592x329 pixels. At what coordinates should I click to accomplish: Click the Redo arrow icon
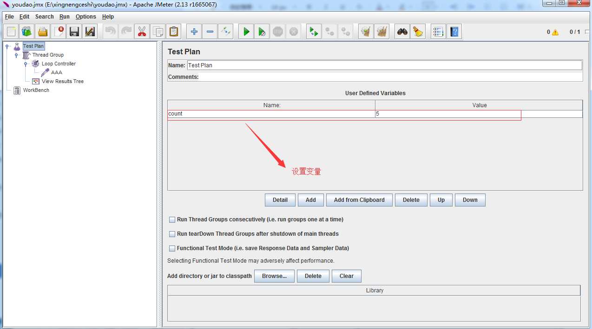[126, 32]
